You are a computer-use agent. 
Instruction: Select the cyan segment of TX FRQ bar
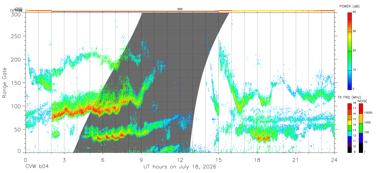349,134
